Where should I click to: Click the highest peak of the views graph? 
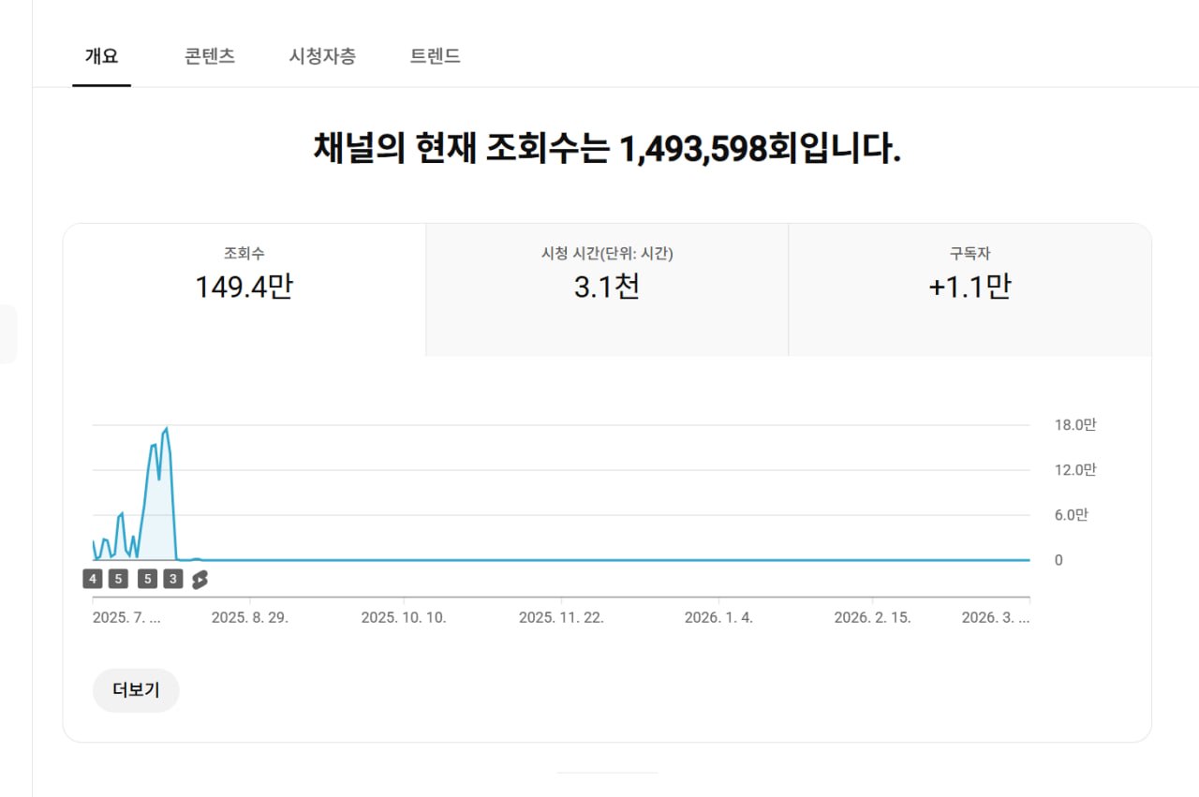pos(166,429)
